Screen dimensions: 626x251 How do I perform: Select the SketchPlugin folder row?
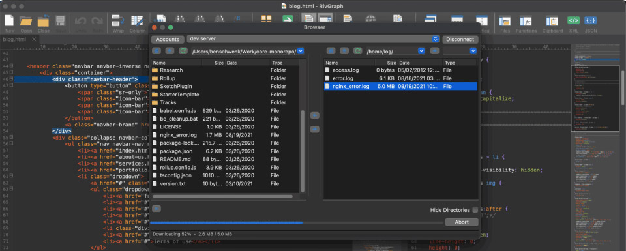[226, 86]
